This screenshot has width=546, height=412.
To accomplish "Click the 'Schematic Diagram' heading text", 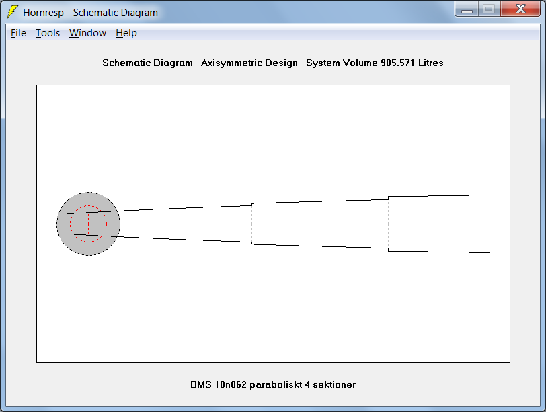I will click(x=147, y=63).
